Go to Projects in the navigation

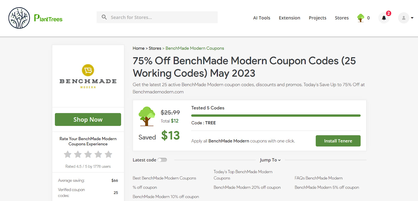pos(317,18)
